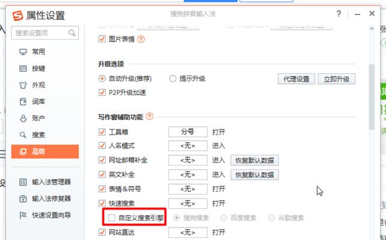This screenshot has height=240, width=386.
Task: Select the 百度搜索 radio option
Action: click(x=224, y=218)
